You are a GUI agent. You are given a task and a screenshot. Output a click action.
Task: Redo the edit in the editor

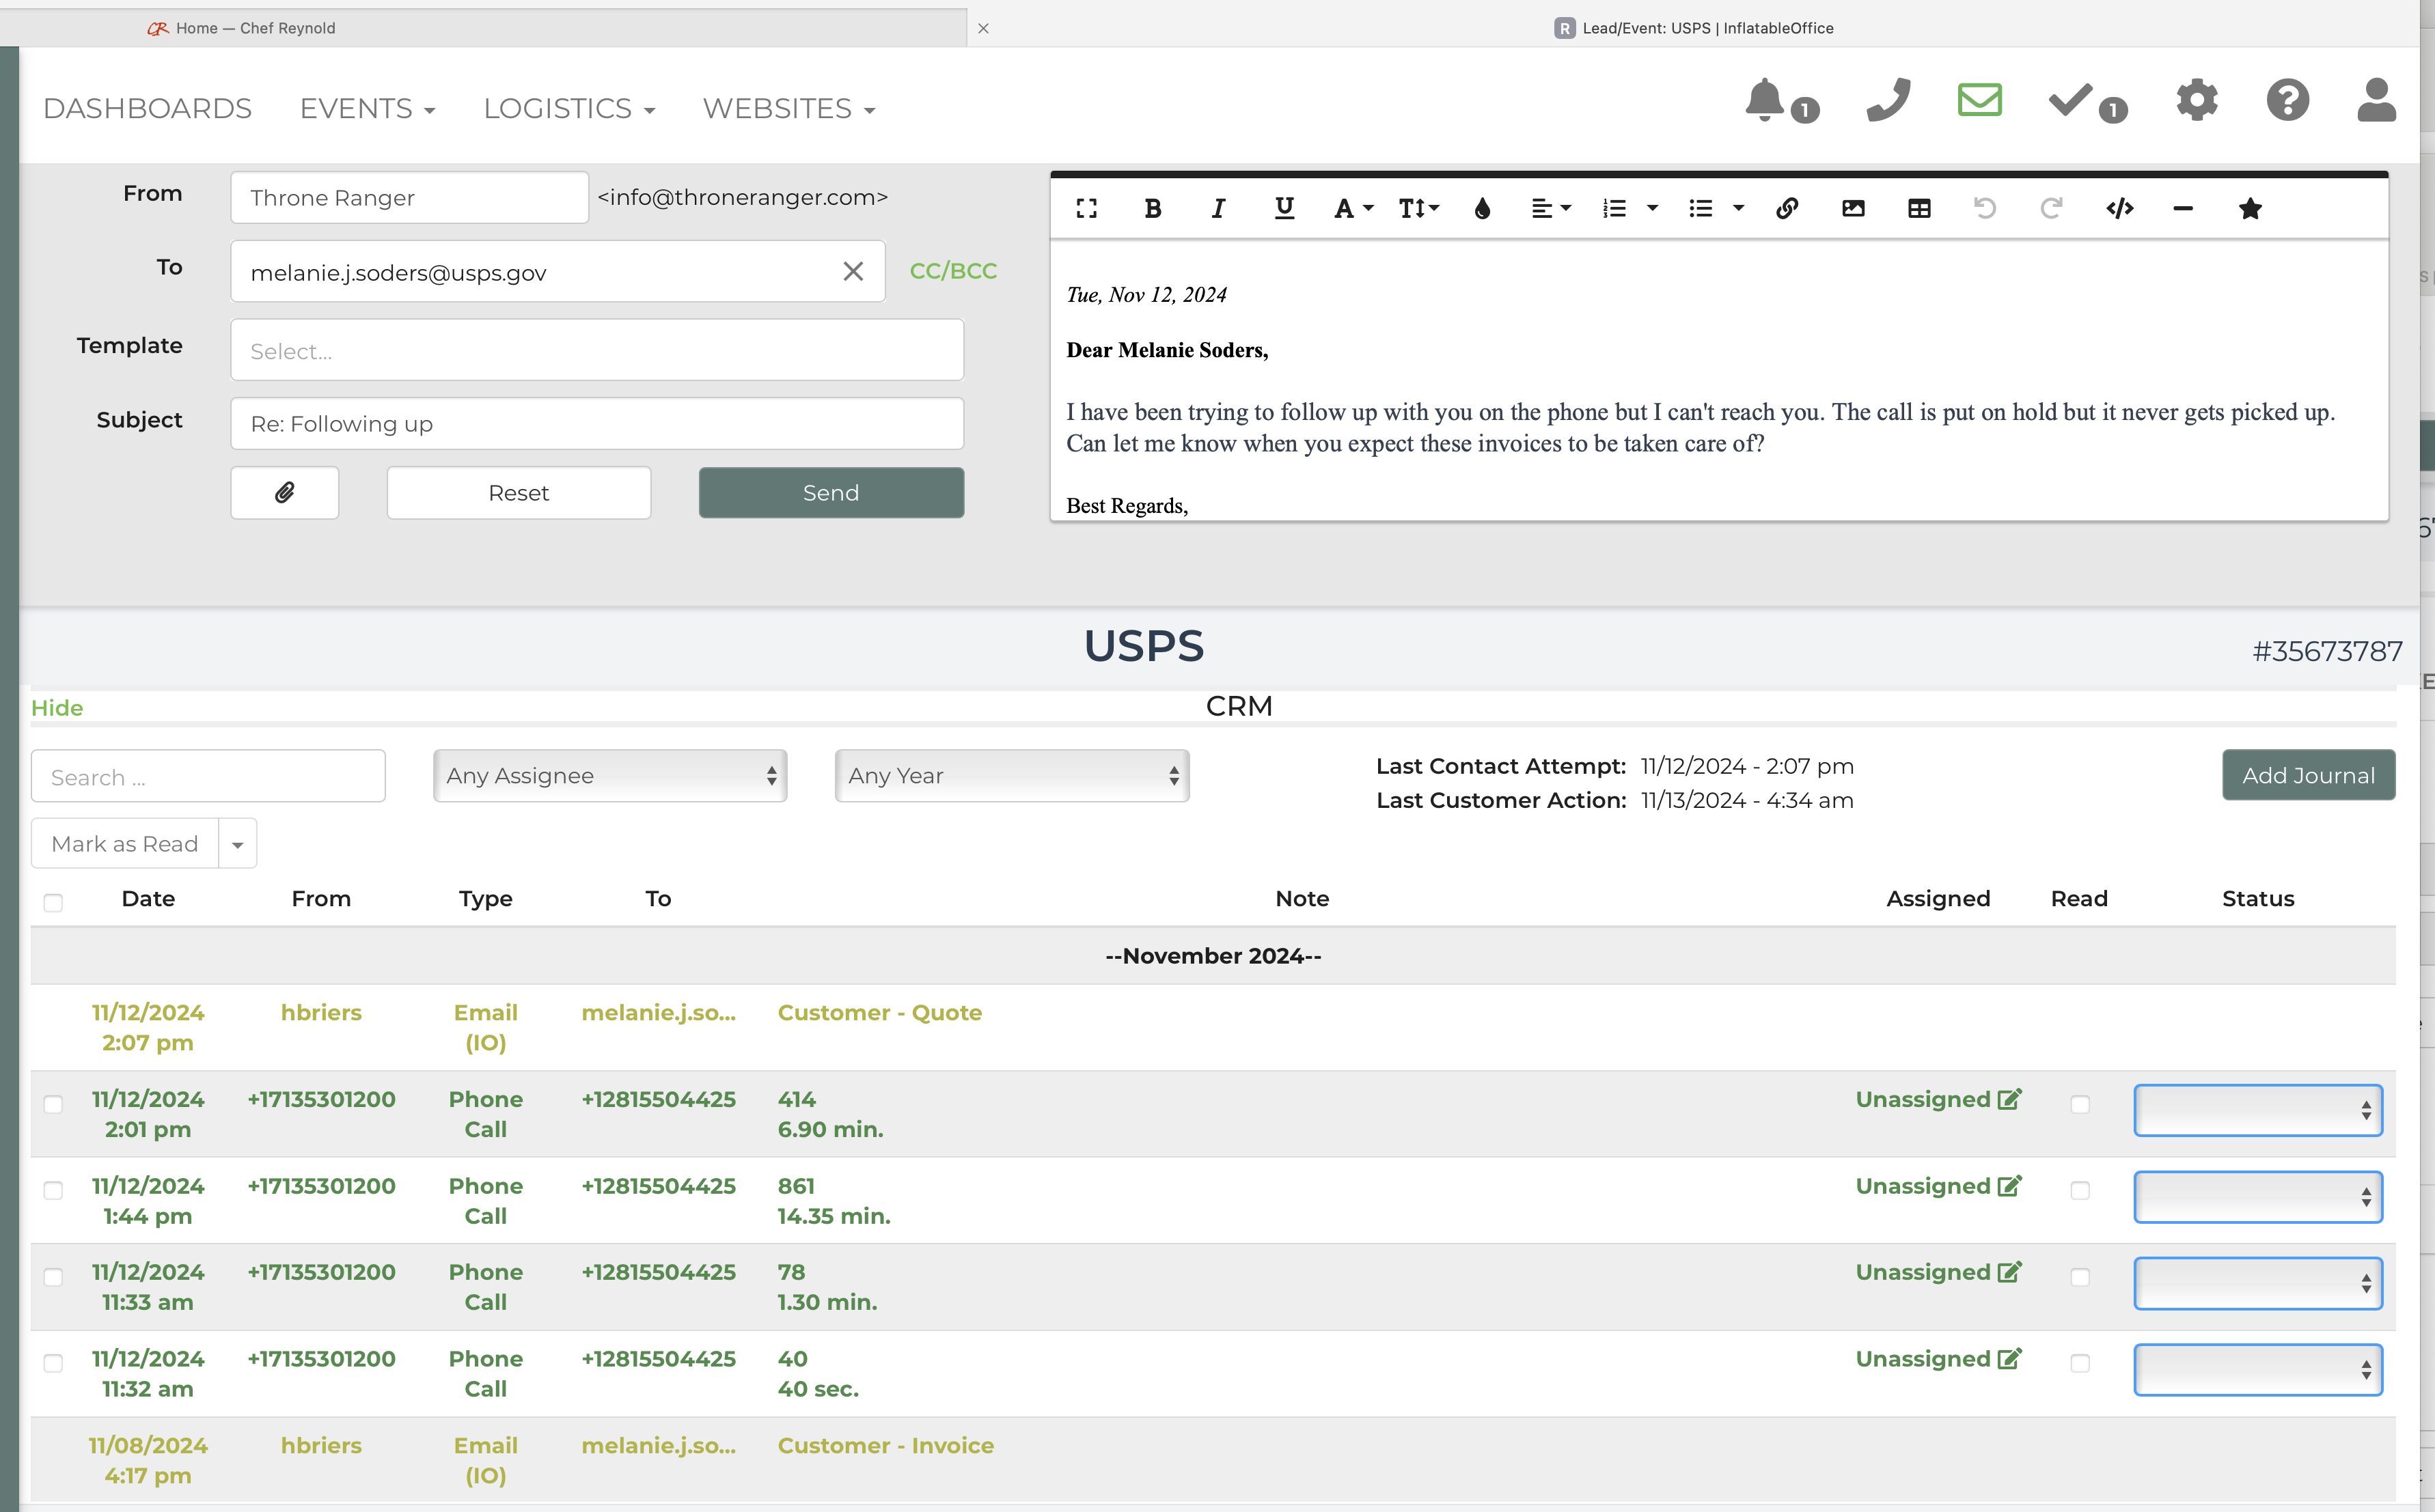click(x=2051, y=208)
